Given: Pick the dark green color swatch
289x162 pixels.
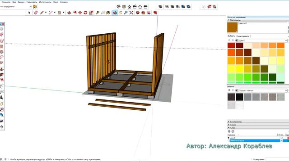Looking at the screenshot, I should 272,77.
